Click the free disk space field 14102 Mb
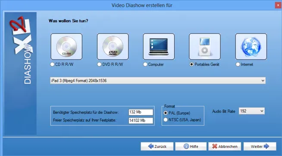This screenshot has height=156, width=282. tap(141, 120)
